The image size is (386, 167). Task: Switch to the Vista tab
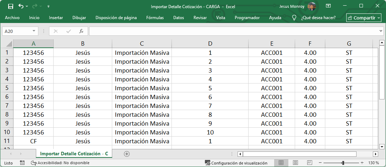tap(221, 18)
